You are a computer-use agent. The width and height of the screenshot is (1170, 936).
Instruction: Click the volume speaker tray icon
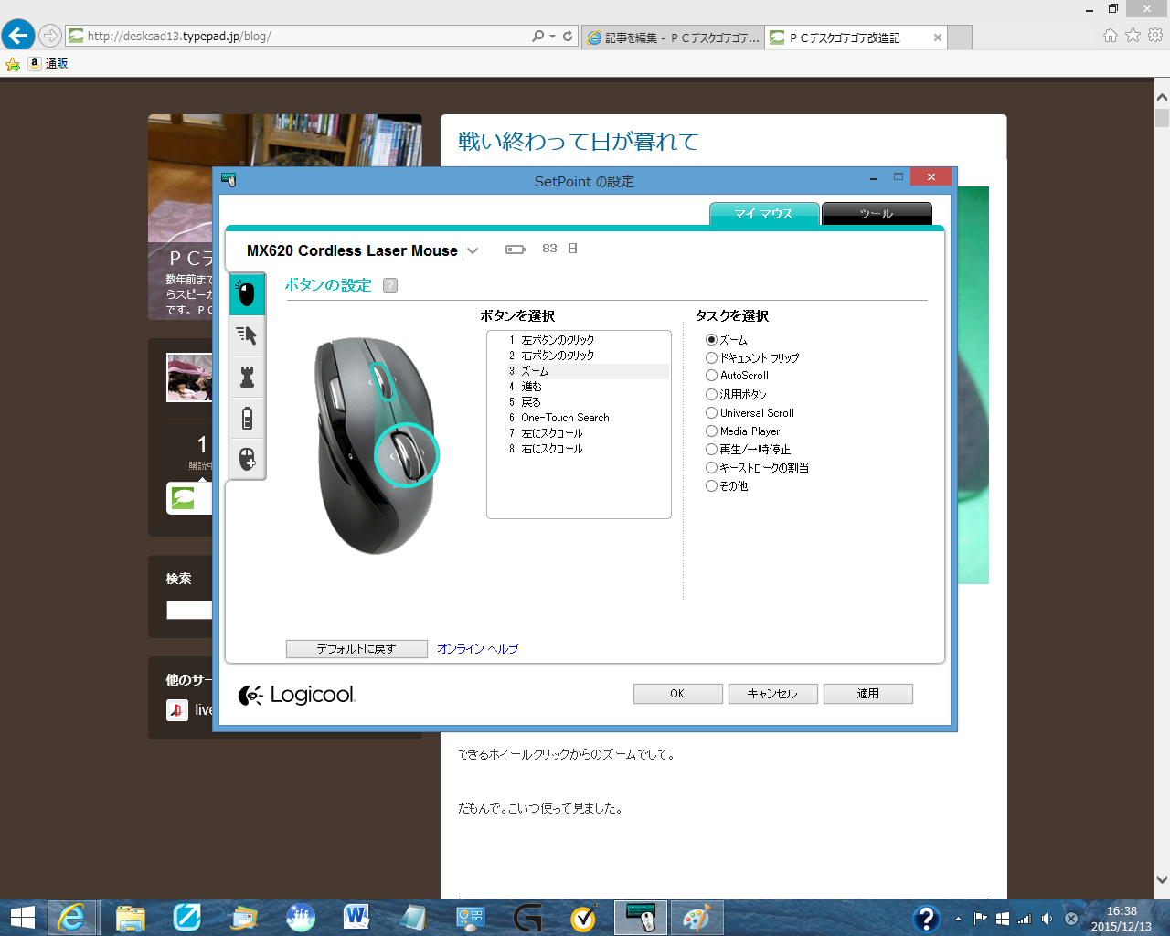[x=1047, y=919]
